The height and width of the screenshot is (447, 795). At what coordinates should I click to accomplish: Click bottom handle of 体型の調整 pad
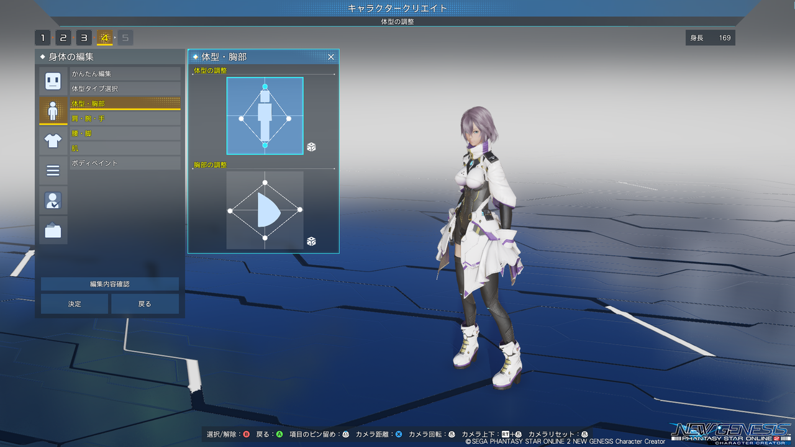pyautogui.click(x=265, y=145)
